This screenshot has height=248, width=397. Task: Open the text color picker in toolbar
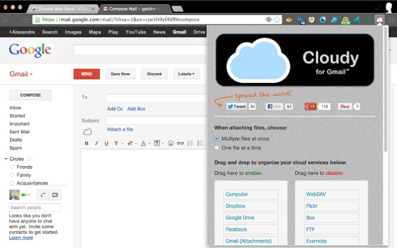145,143
